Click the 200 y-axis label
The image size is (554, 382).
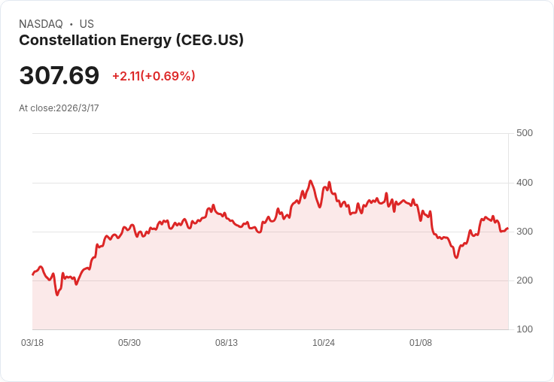pos(525,280)
